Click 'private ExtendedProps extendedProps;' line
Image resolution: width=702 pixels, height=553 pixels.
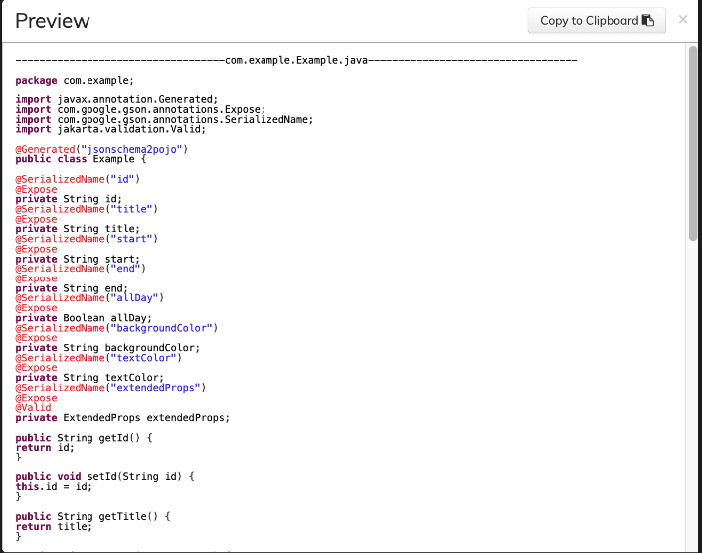point(122,418)
